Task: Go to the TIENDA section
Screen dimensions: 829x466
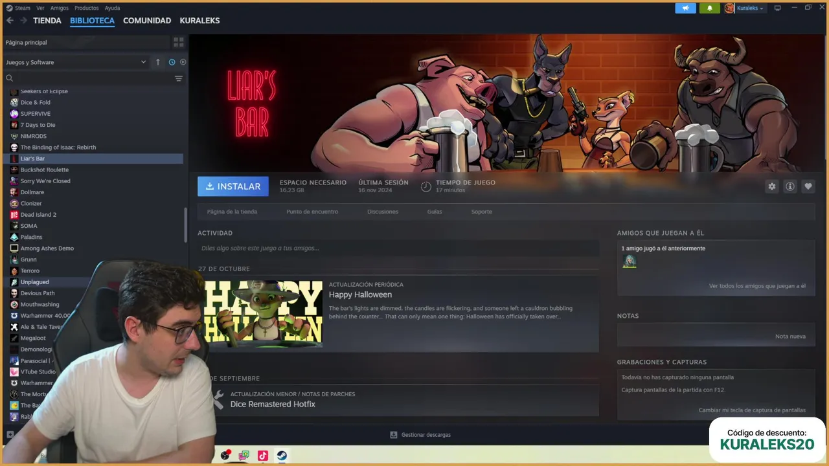Action: pyautogui.click(x=47, y=21)
